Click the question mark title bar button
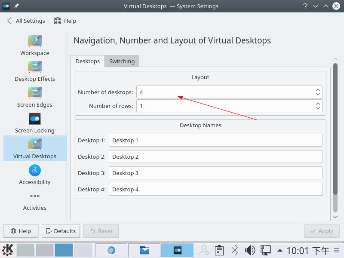Viewport: 344px width, 258px height. pos(305,6)
